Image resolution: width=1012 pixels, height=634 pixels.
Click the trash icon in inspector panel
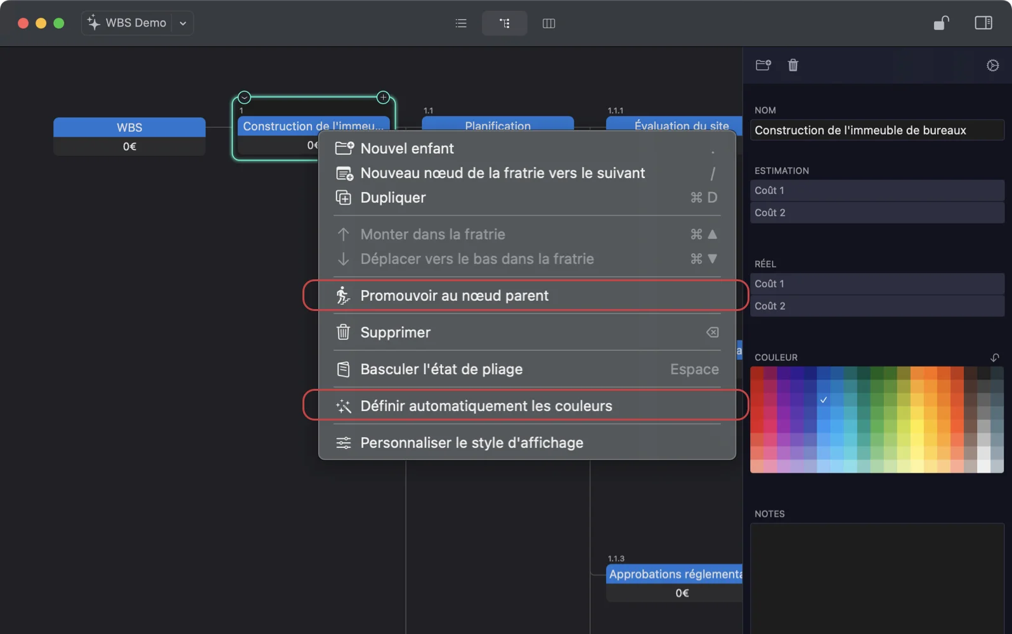pyautogui.click(x=793, y=65)
